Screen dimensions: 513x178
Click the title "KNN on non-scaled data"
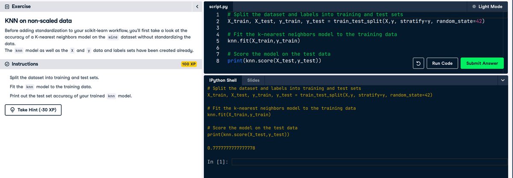coord(38,20)
